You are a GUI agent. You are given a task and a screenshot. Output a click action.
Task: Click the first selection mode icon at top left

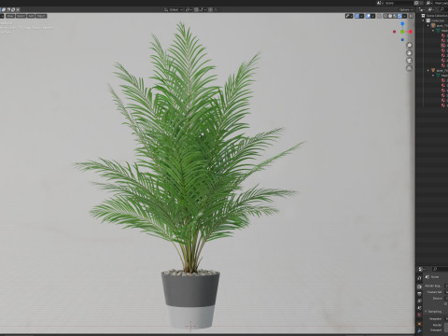coord(4,9)
